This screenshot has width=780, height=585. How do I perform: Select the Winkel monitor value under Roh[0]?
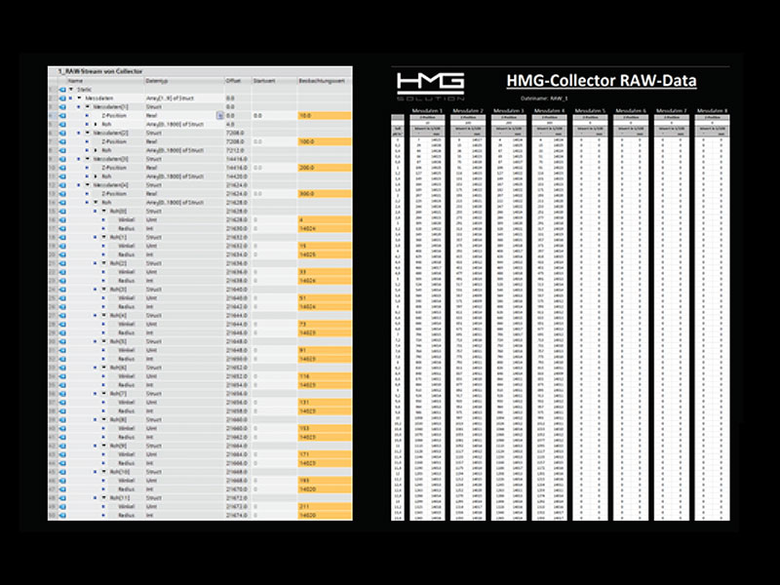[x=325, y=220]
